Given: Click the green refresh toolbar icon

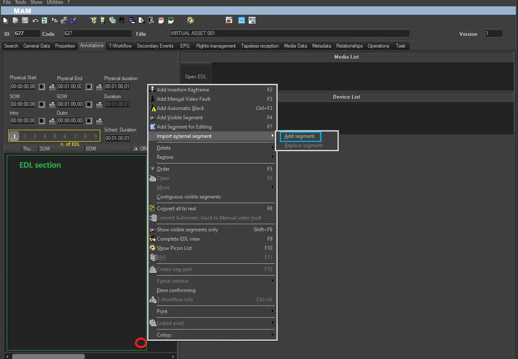Looking at the screenshot, I should (x=44, y=20).
